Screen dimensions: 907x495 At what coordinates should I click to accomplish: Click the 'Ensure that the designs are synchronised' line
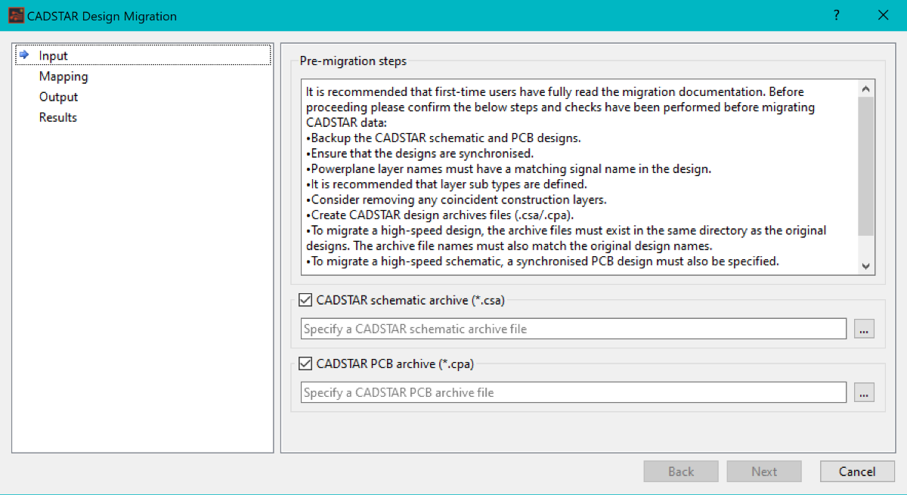[420, 153]
